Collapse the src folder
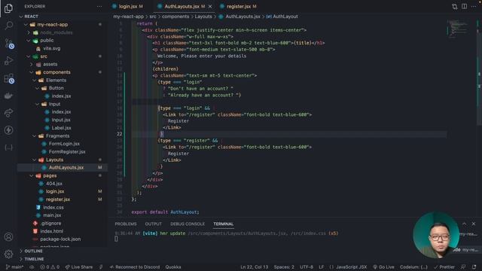Screen dimensions: 482x271 [44, 56]
